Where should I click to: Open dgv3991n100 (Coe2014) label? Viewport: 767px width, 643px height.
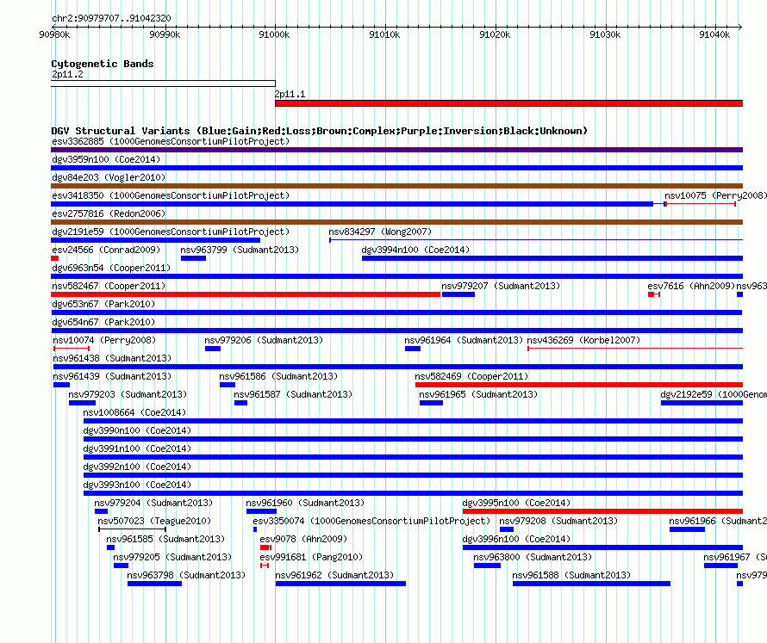137,448
